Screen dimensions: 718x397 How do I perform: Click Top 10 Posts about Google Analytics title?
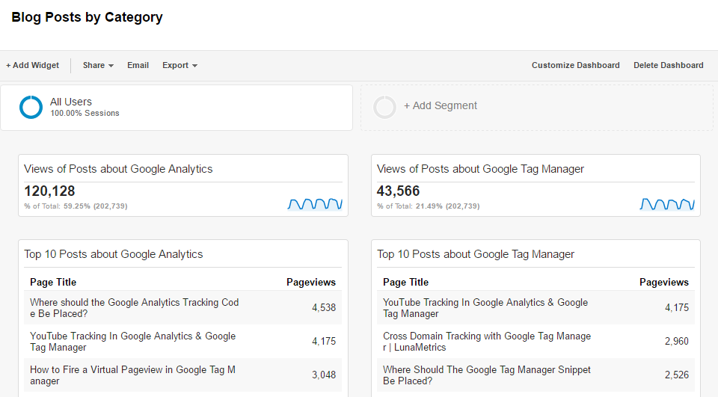[114, 254]
